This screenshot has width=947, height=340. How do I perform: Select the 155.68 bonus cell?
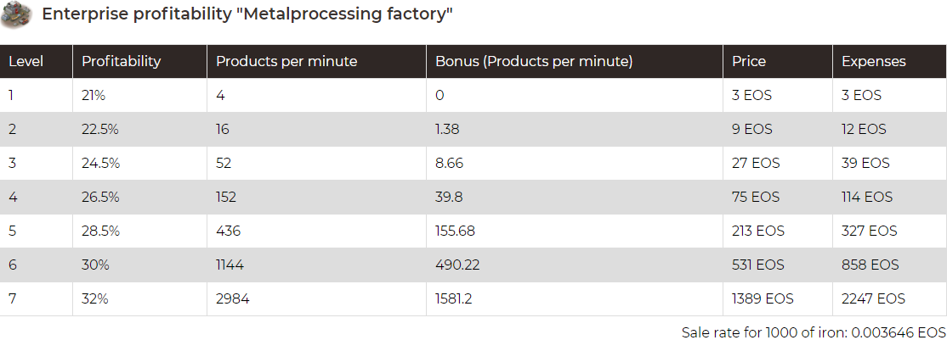(575, 231)
